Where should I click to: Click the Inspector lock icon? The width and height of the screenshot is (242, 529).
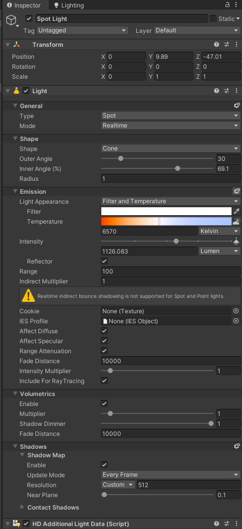pos(228,4)
